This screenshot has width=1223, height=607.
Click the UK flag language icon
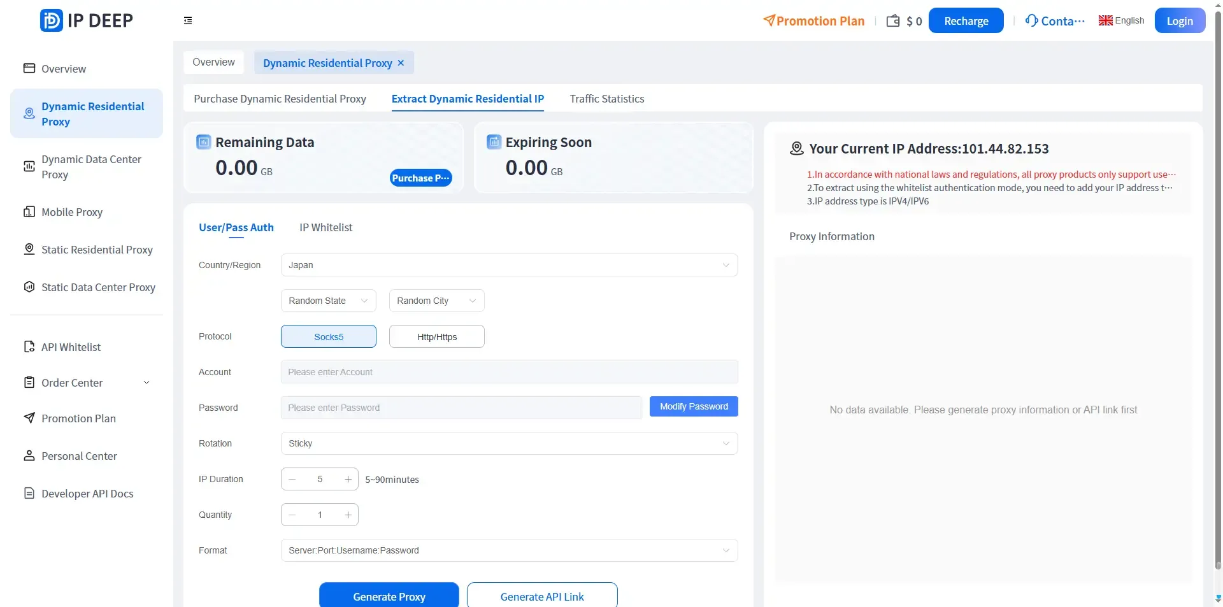[x=1106, y=20]
